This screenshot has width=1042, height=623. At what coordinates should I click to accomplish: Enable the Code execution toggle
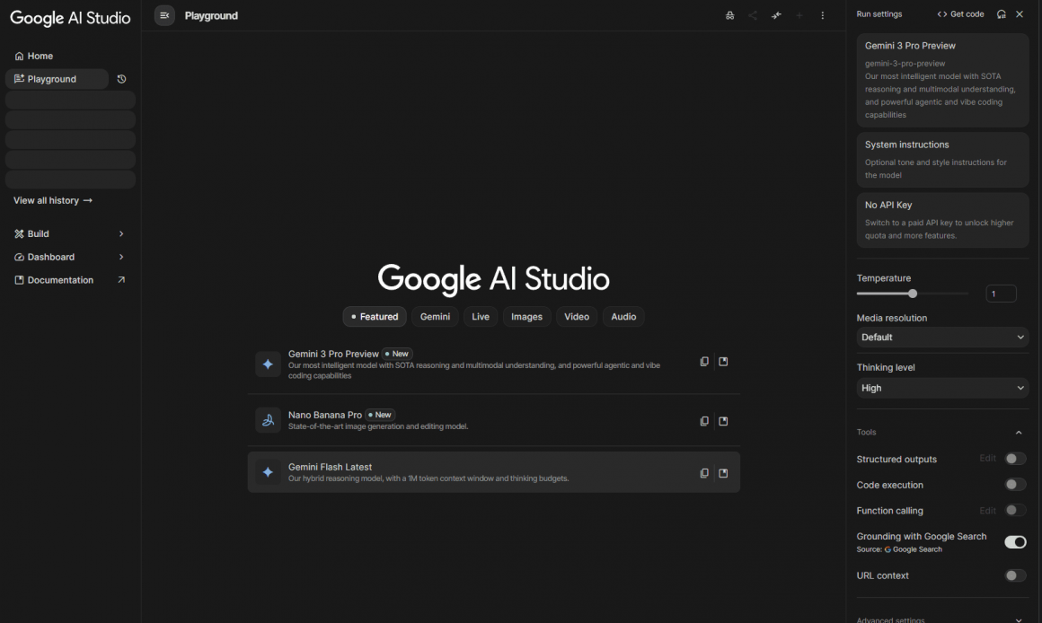coord(1015,485)
